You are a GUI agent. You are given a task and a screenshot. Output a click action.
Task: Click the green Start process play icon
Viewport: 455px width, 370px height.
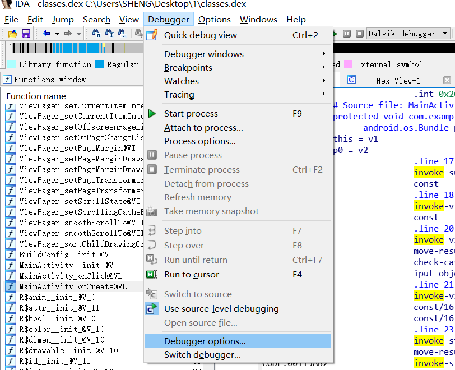coord(152,114)
